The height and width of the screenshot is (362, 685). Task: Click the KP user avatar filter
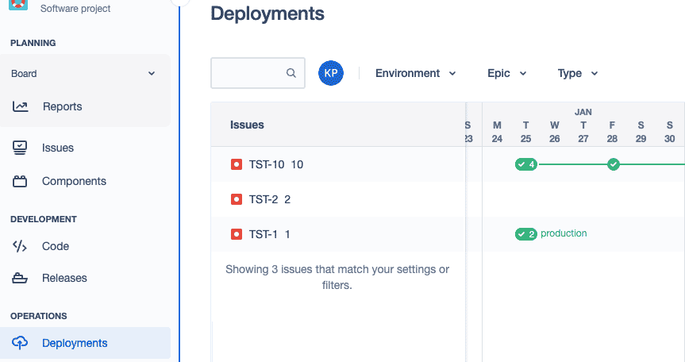pos(331,73)
